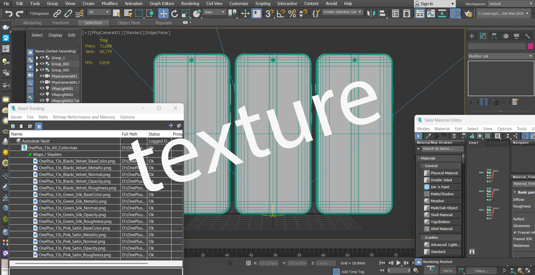The width and height of the screenshot is (535, 275).
Task: Toggle visibility eye for Group_003
Action: click(x=42, y=64)
